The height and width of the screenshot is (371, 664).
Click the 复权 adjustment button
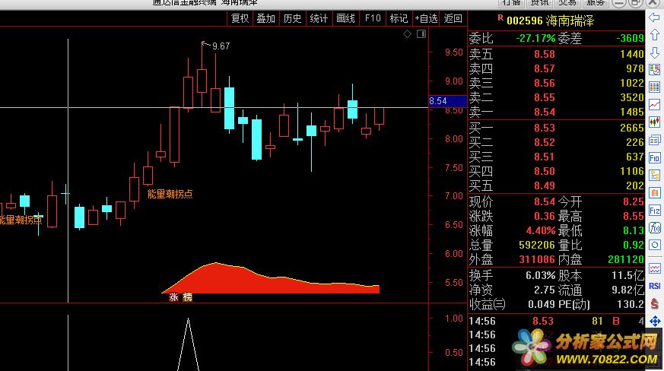pyautogui.click(x=240, y=18)
